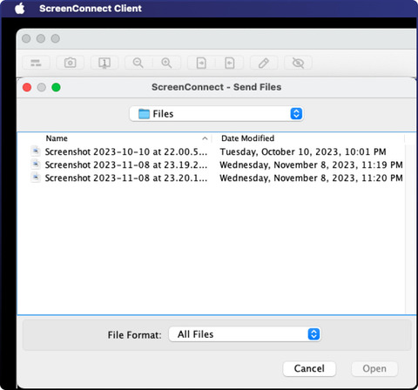The image size is (418, 390).
Task: Click green zoom button of Send Files dialog
Action: pos(56,87)
